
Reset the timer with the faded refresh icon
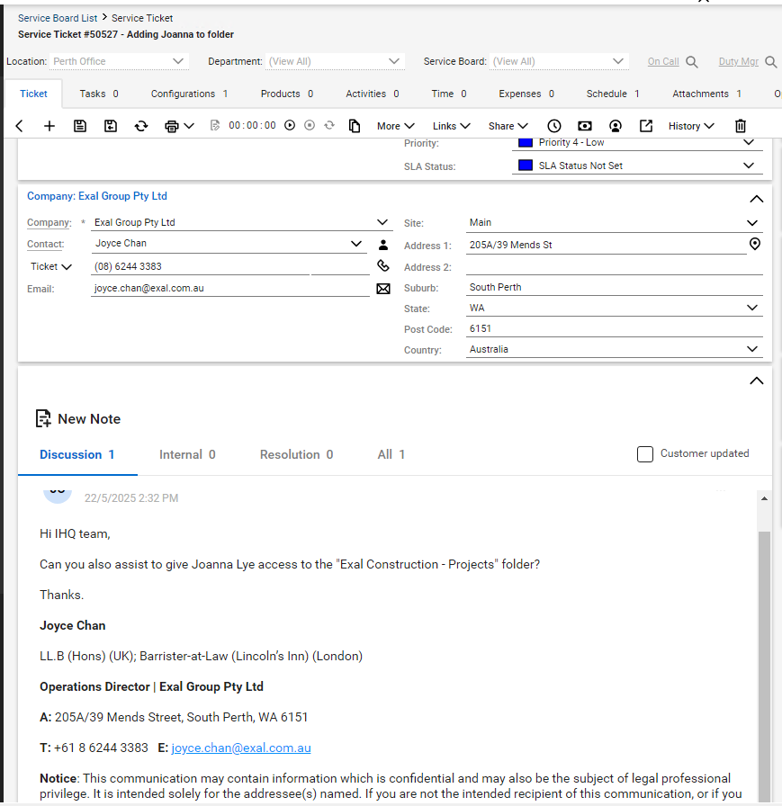329,125
